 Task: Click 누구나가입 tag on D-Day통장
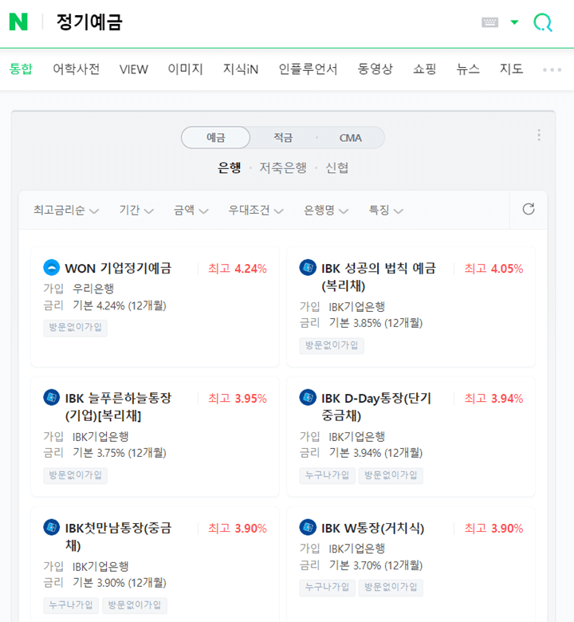coord(327,475)
